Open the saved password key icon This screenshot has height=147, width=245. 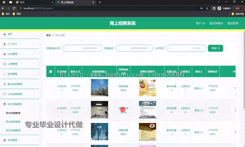coord(201,8)
